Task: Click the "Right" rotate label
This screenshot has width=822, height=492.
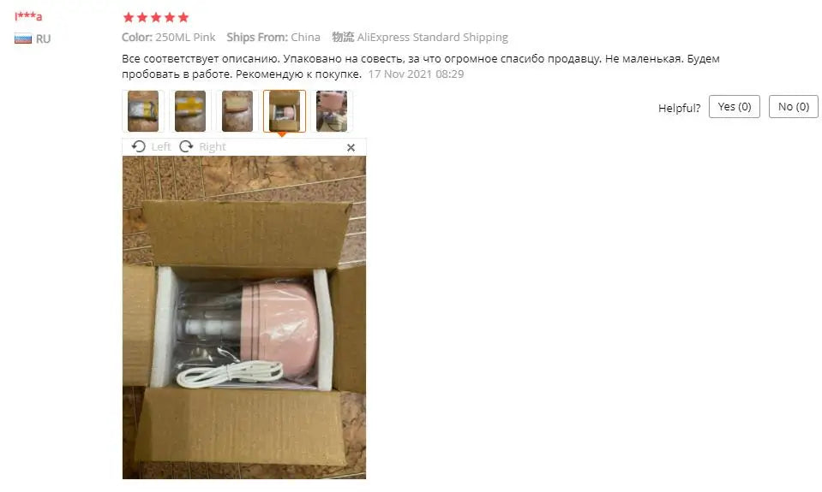Action: tap(213, 147)
